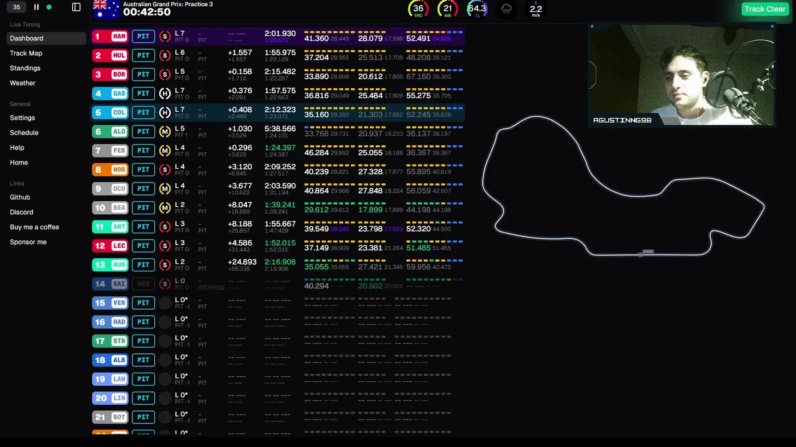Image resolution: width=796 pixels, height=447 pixels.
Task: Open the Dashboard page
Action: [47, 38]
